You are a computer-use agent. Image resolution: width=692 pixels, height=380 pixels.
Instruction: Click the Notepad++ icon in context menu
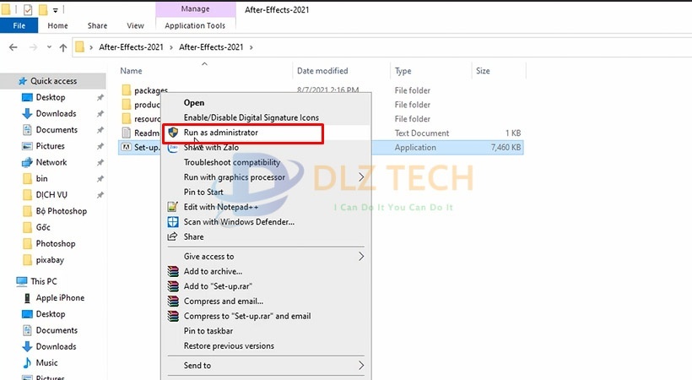[173, 207]
